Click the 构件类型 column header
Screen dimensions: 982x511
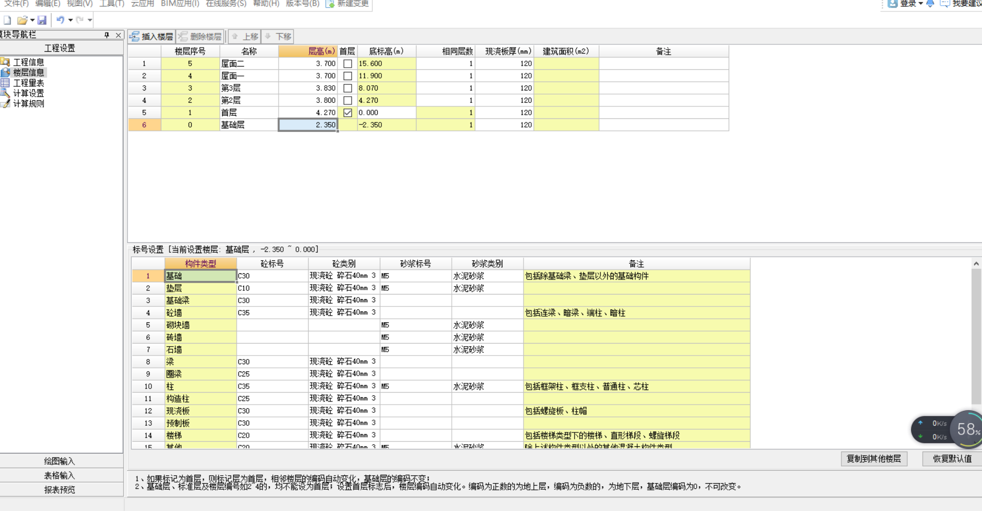pyautogui.click(x=201, y=264)
